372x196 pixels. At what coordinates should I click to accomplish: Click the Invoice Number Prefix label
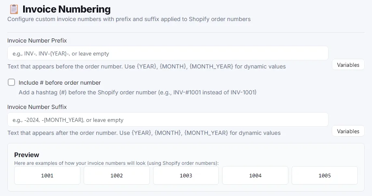tap(37, 40)
